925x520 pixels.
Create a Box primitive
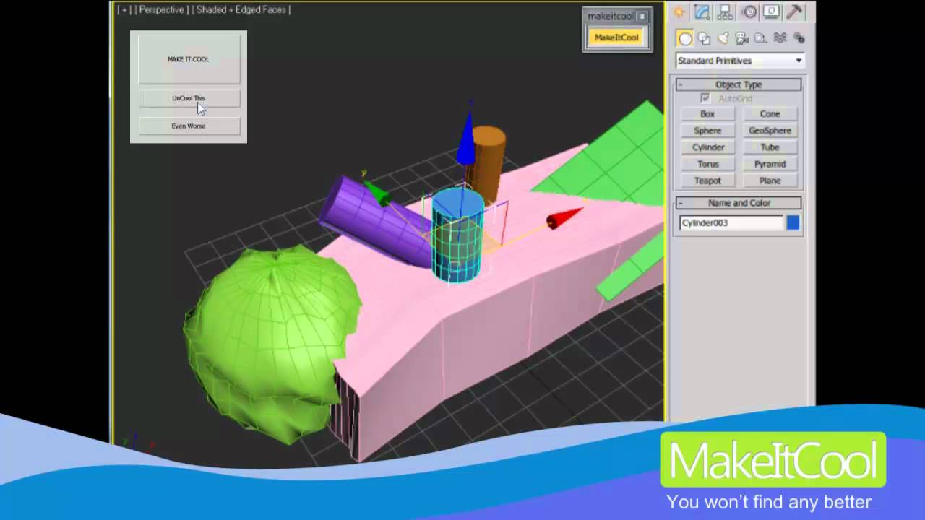tap(707, 114)
